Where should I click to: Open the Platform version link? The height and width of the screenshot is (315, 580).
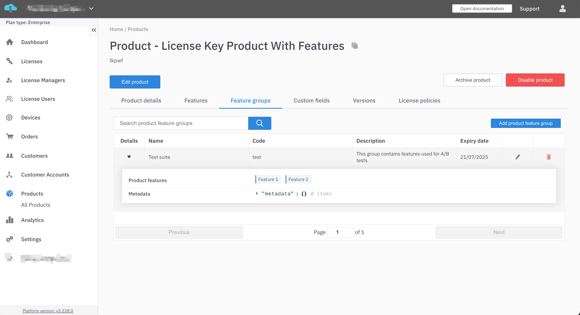[x=48, y=311]
